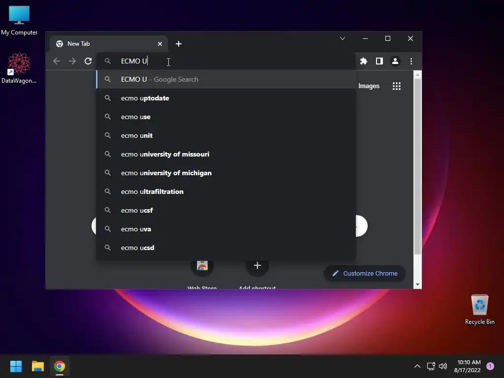Screen dimensions: 504x378
Task: Select the DataWagon desktop shortcut
Action: click(x=19, y=68)
